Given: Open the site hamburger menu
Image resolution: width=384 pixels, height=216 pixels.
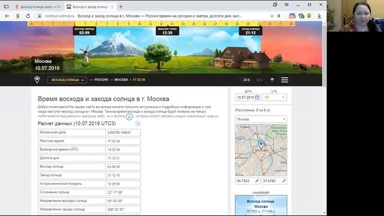Looking at the screenshot, I should pos(284,80).
